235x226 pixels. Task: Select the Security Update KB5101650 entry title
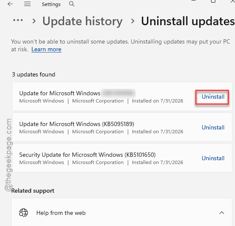point(87,155)
